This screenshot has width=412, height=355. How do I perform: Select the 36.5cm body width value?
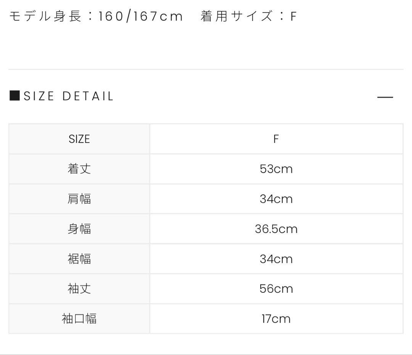point(276,229)
